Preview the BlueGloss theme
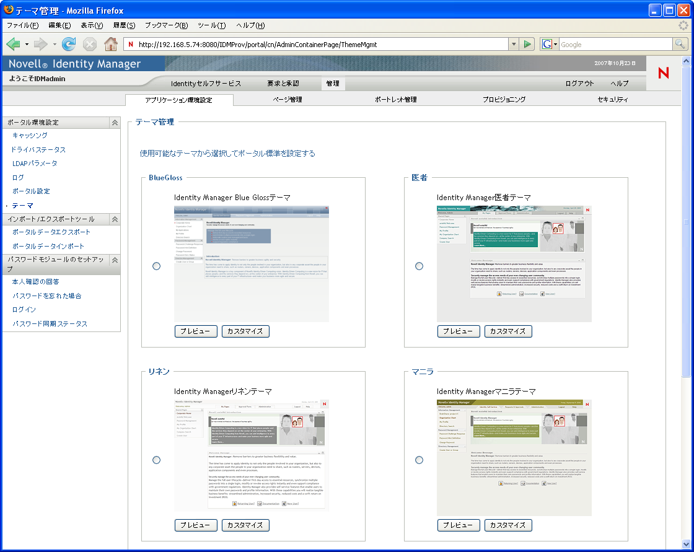694x552 pixels. click(x=196, y=331)
